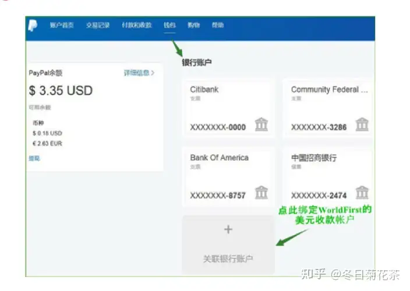Open the 账户首页 menu item
This screenshot has height=291, width=410.
(62, 25)
